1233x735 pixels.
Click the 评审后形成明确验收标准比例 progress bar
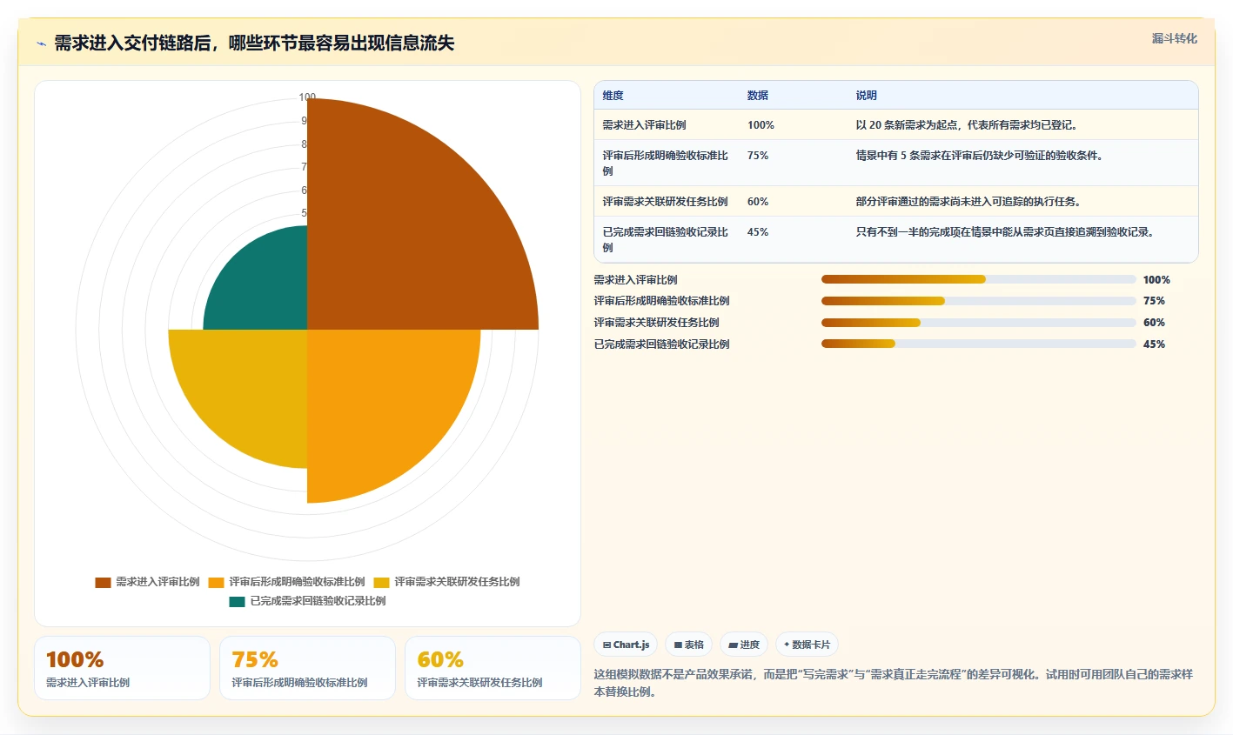979,301
